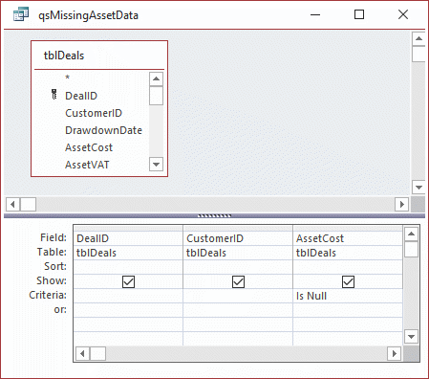This screenshot has width=429, height=379.
Task: Minimize the qsMissingAssetData window
Action: coord(315,14)
